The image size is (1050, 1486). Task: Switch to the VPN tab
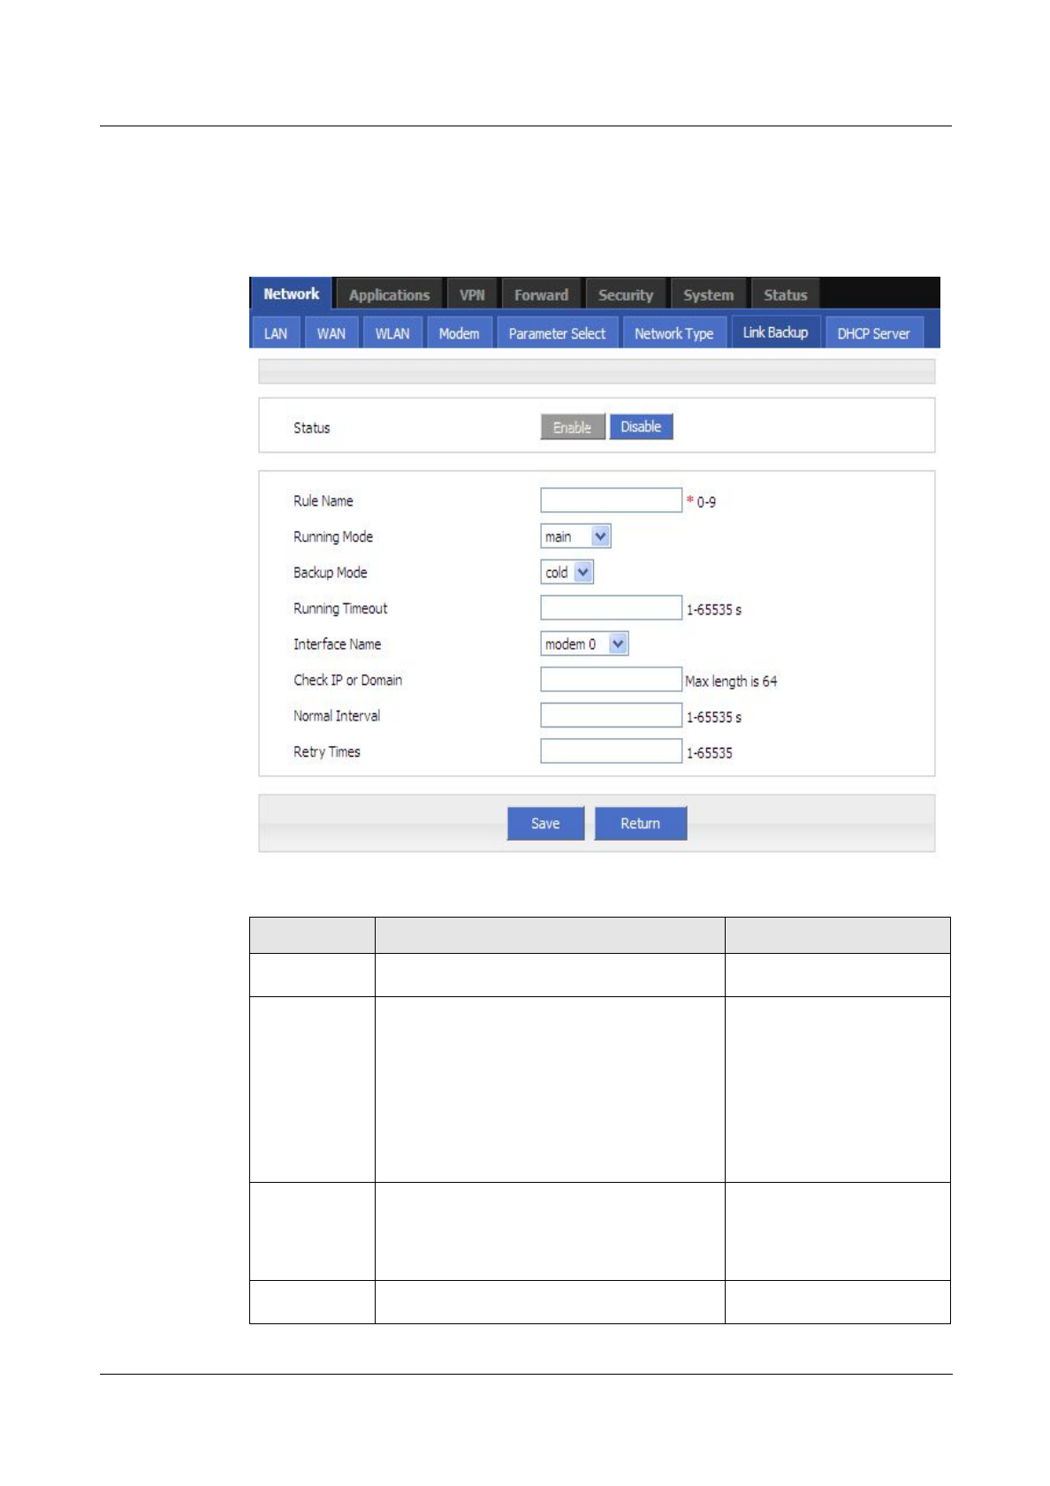tap(472, 294)
